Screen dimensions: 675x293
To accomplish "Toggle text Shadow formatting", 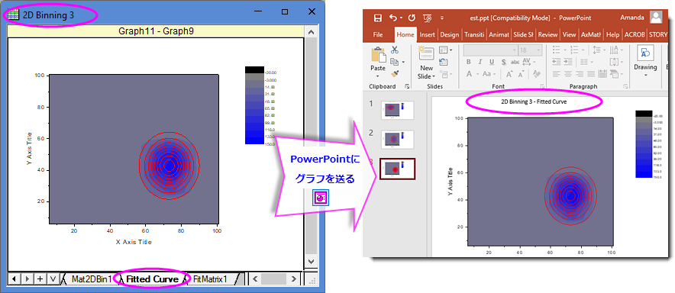I will pos(504,62).
